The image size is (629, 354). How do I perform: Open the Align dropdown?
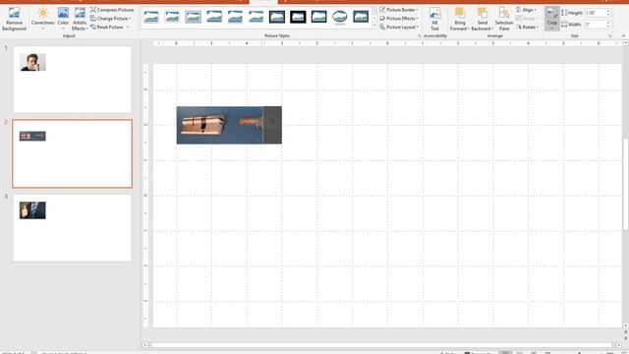pyautogui.click(x=527, y=10)
